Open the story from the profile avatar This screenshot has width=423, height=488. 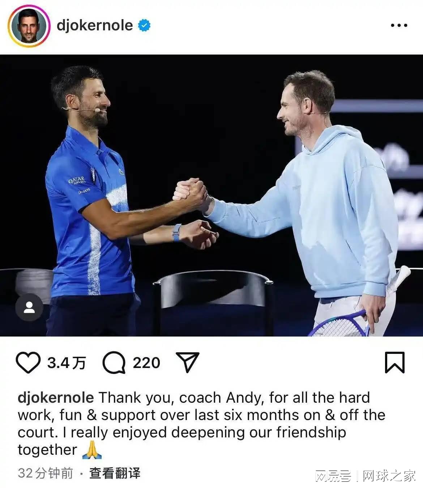(29, 26)
